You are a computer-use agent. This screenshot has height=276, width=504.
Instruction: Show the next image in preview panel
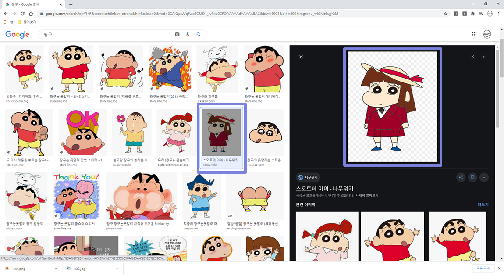tap(483, 57)
